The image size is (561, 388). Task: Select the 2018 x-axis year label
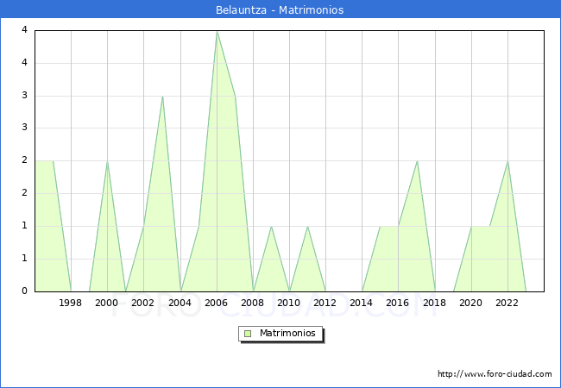(x=434, y=303)
